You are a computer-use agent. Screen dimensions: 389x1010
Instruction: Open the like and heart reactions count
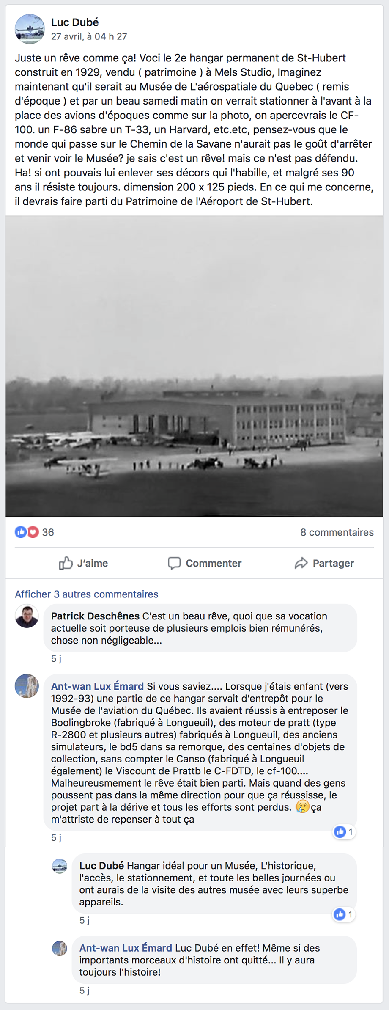pos(34,532)
